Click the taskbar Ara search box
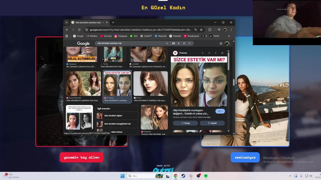This screenshot has height=180, width=321. point(145,176)
